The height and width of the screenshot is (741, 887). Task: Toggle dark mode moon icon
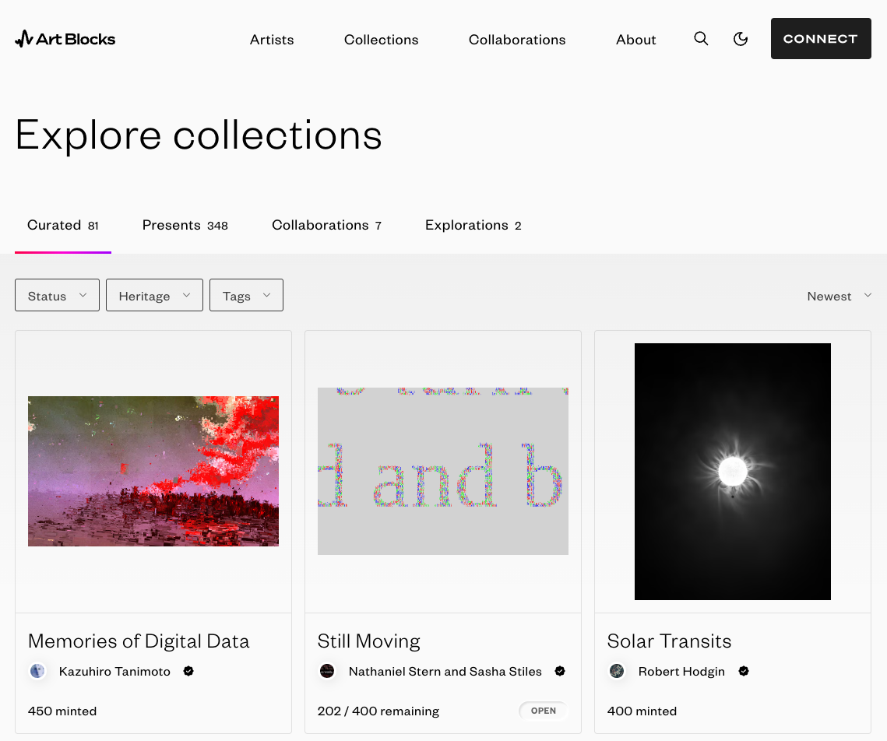click(741, 39)
